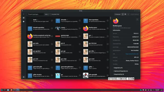
Task: Tick the firefox-pure checkbox in grid
Action: pyautogui.click(x=108, y=28)
